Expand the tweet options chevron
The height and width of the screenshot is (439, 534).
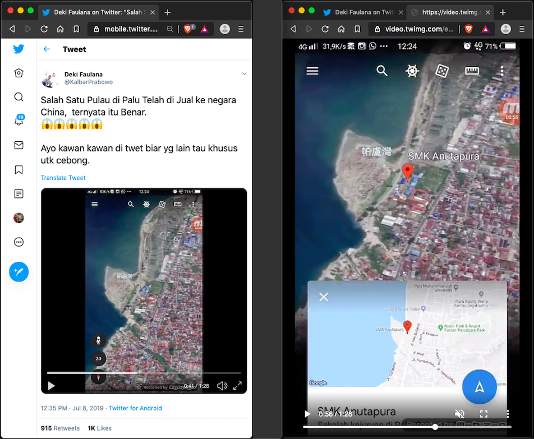coord(244,74)
